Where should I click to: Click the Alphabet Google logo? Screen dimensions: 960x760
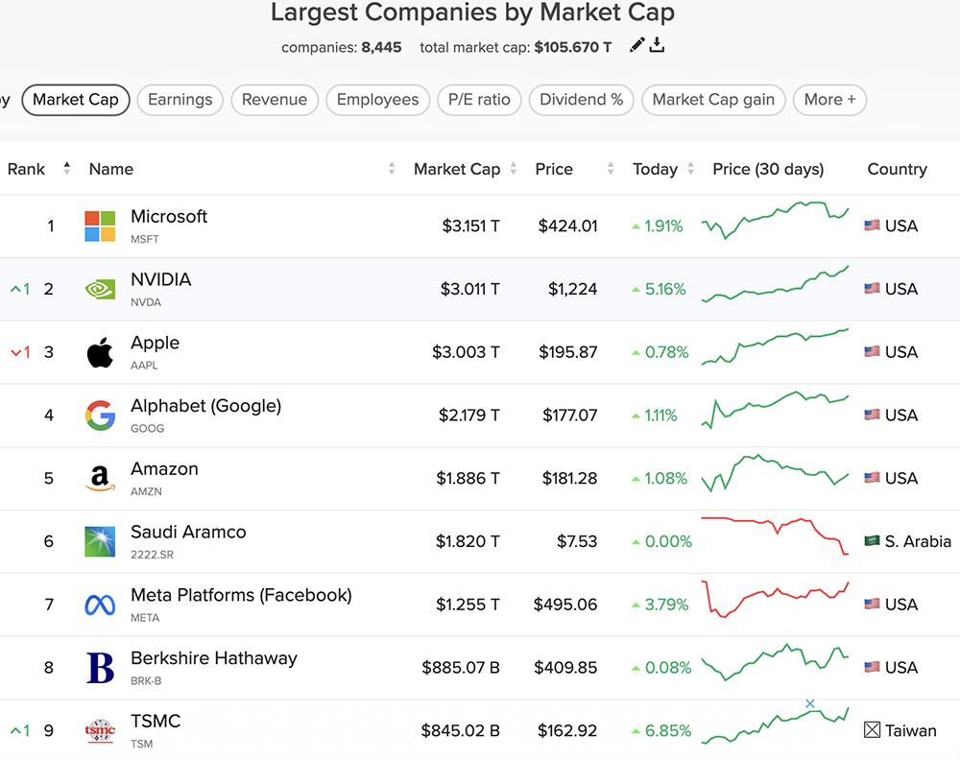100,416
